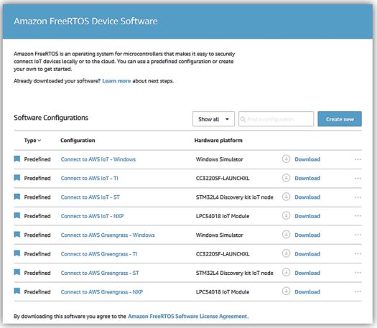Click Download text for AWS Greengrass - ST row
The width and height of the screenshot is (377, 328).
click(x=307, y=273)
